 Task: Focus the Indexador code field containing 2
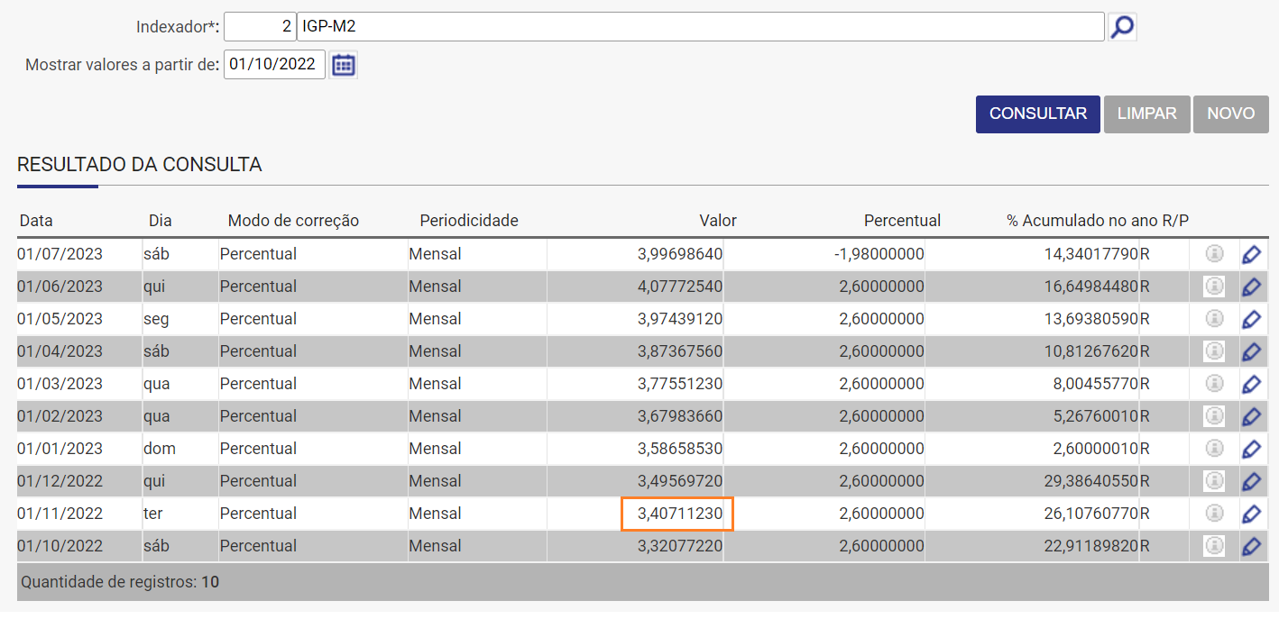260,27
